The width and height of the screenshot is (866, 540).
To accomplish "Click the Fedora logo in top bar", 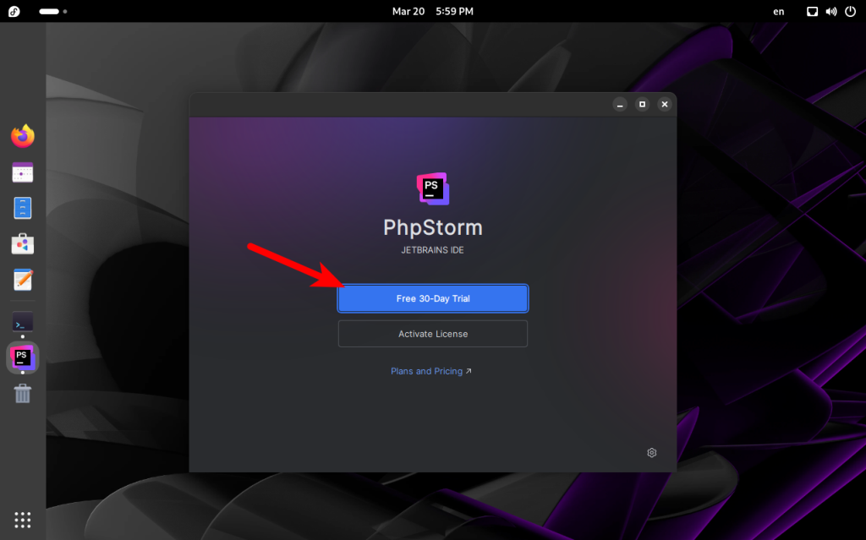I will click(x=14, y=11).
